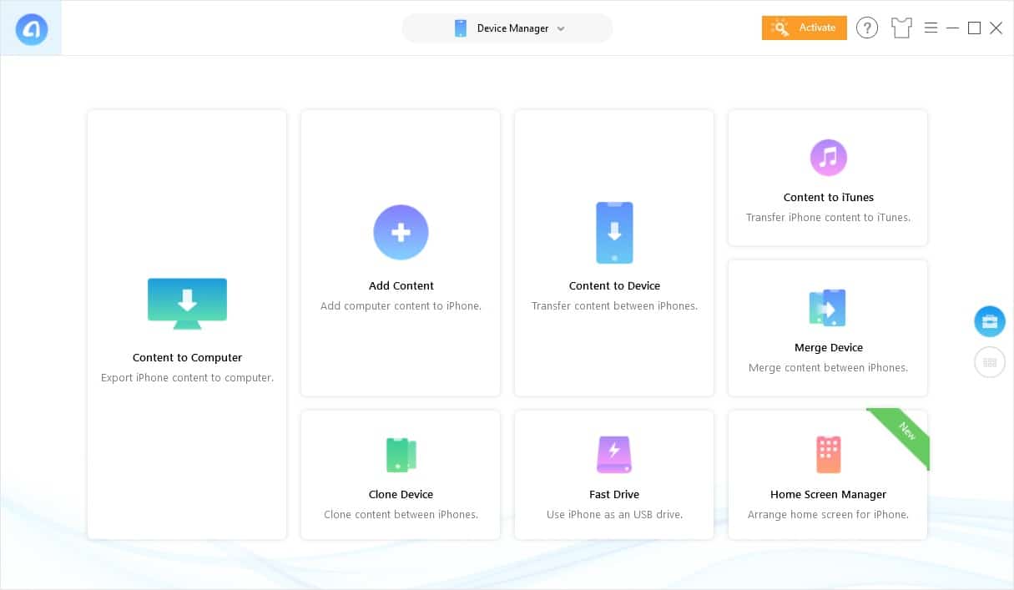The width and height of the screenshot is (1014, 590).
Task: Select the Home Screen Manager label
Action: pyautogui.click(x=828, y=494)
